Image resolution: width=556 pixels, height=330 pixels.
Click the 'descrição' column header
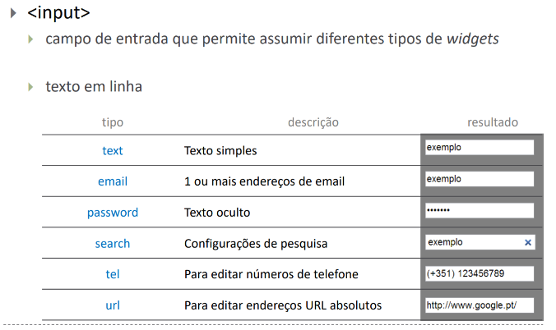click(313, 122)
